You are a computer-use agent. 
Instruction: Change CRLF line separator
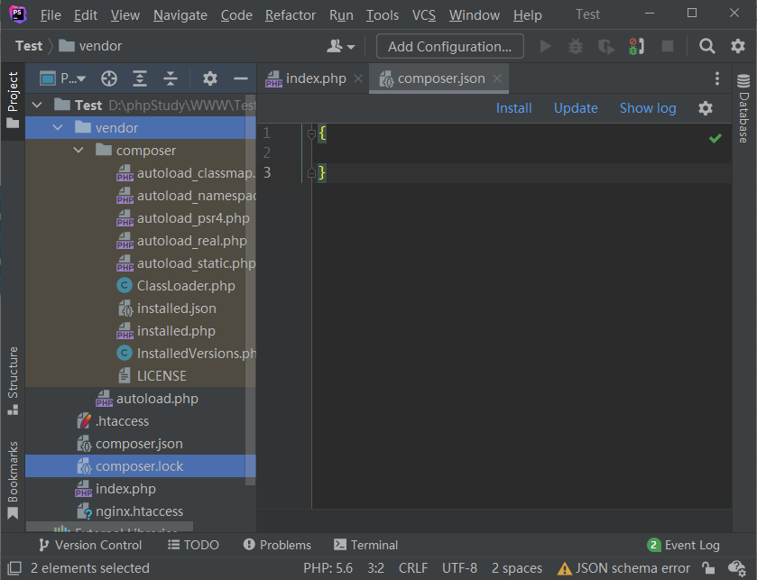pyautogui.click(x=412, y=568)
